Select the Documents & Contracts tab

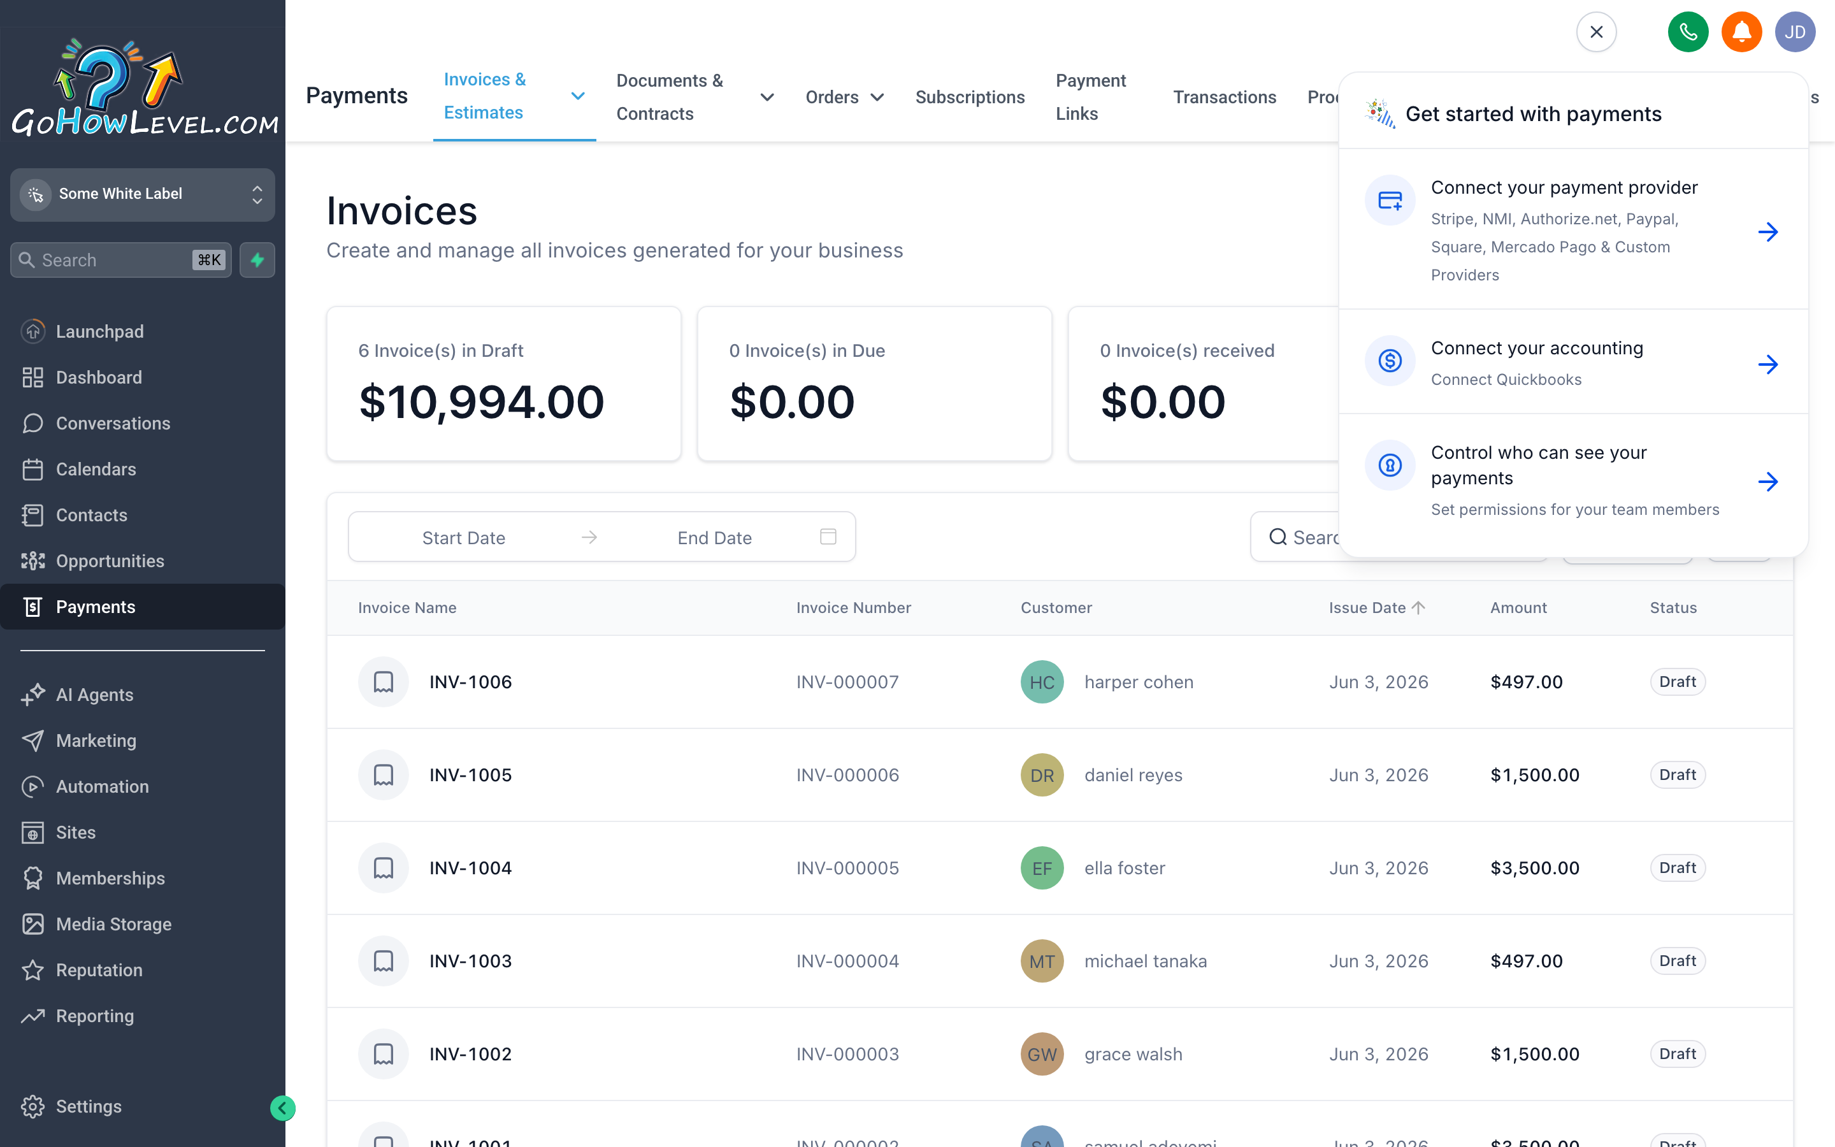[670, 97]
